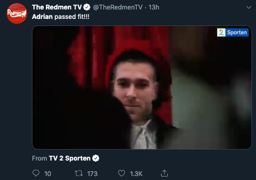This screenshot has width=256, height=180.
Task: Click the bold word 'Adrian' in tweet
Action: 42,16
